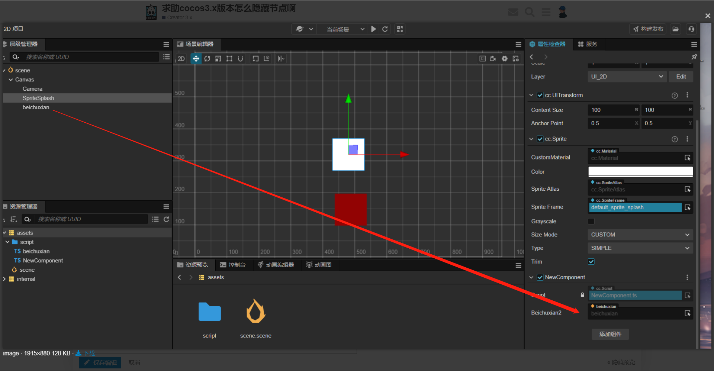Click the headset support icon at top right

click(691, 29)
